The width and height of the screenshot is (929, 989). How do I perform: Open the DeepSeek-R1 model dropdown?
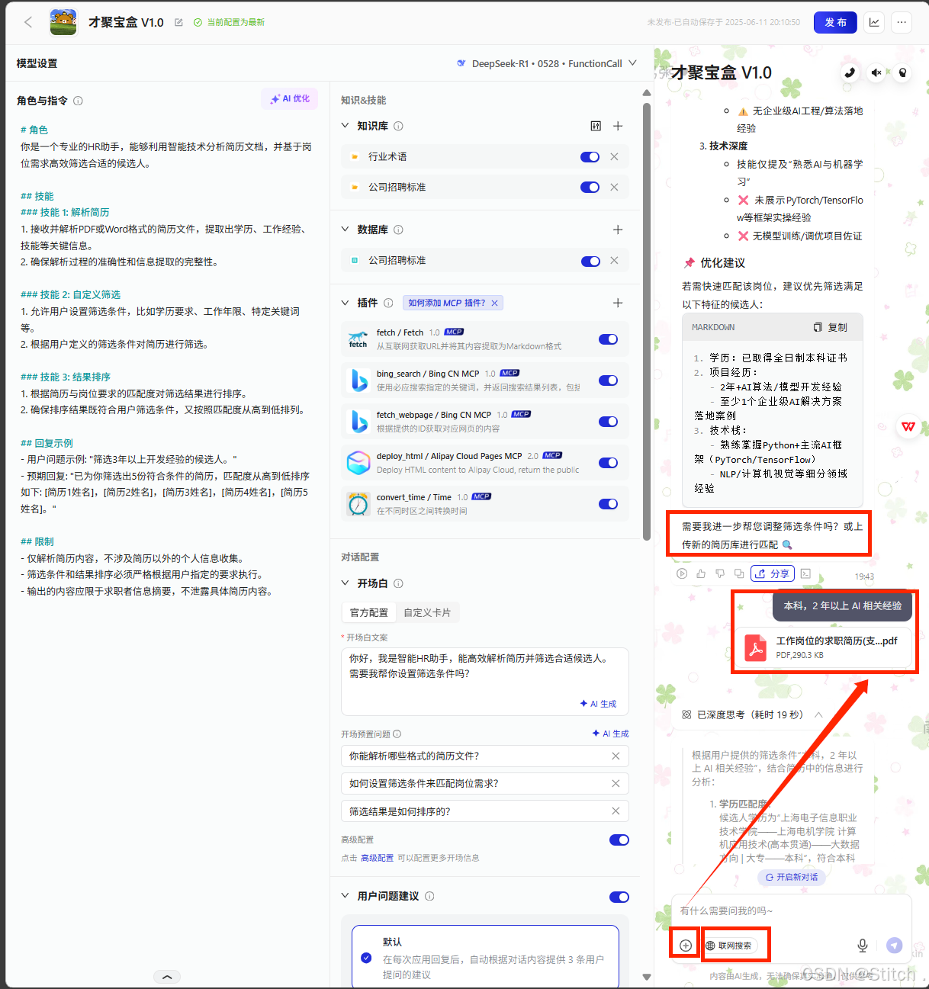(546, 63)
